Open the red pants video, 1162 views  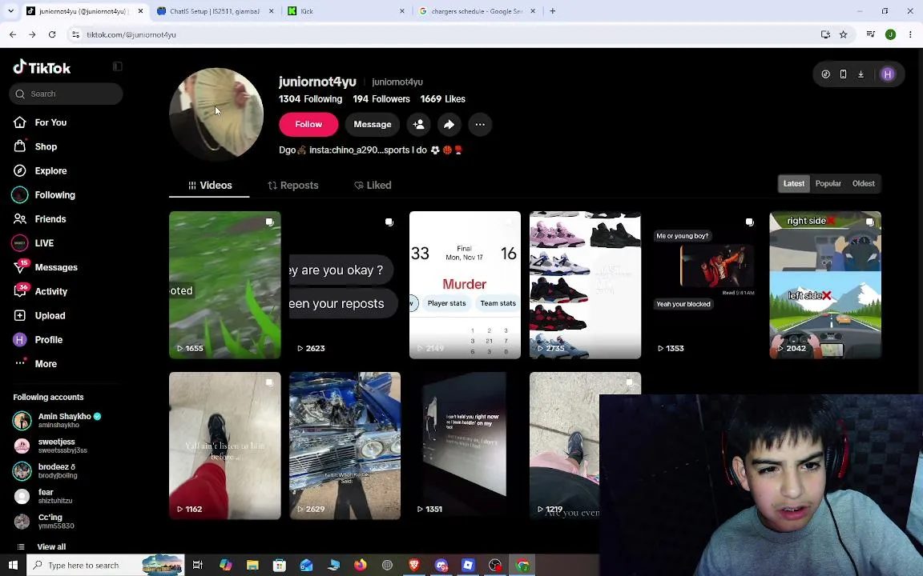coord(225,446)
